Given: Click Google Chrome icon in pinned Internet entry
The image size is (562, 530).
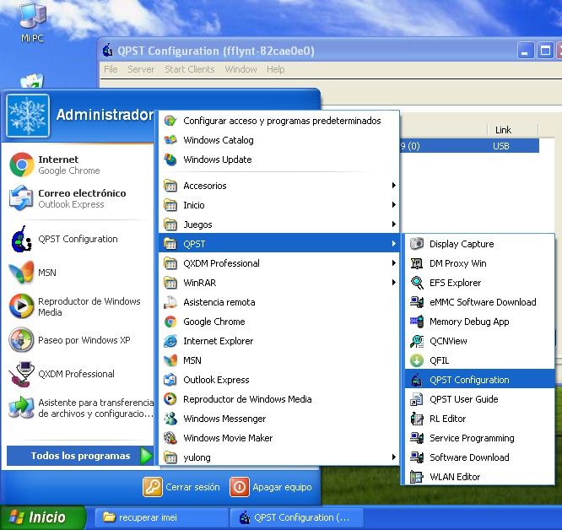Looking at the screenshot, I should [21, 165].
